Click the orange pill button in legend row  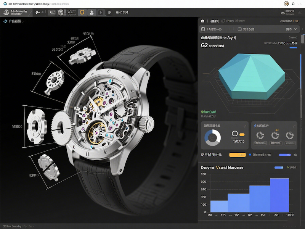236,155
